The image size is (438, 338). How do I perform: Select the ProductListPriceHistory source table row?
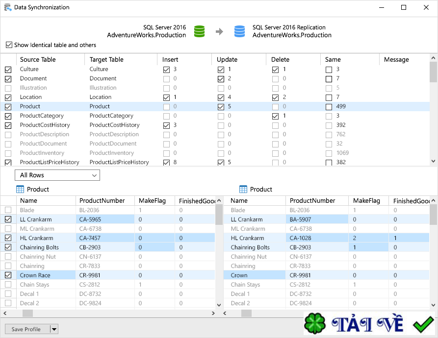click(x=50, y=162)
